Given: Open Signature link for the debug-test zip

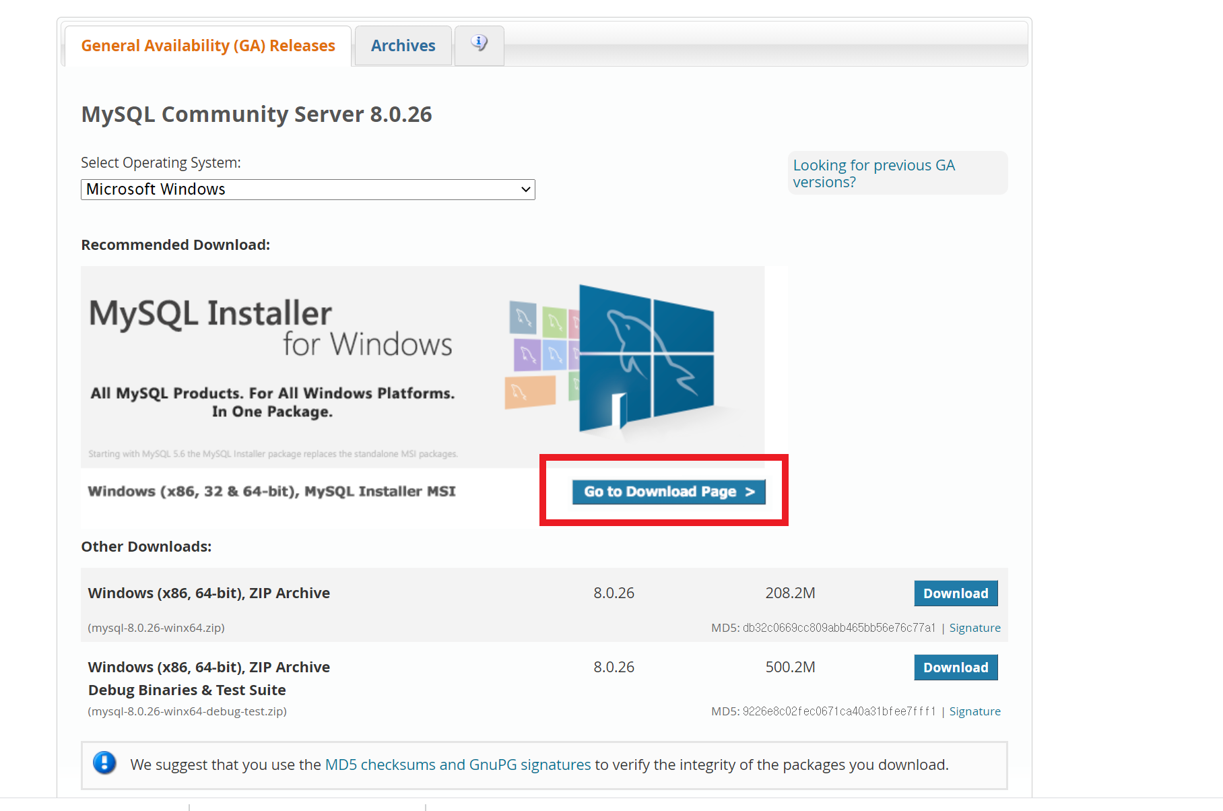Looking at the screenshot, I should coord(974,711).
